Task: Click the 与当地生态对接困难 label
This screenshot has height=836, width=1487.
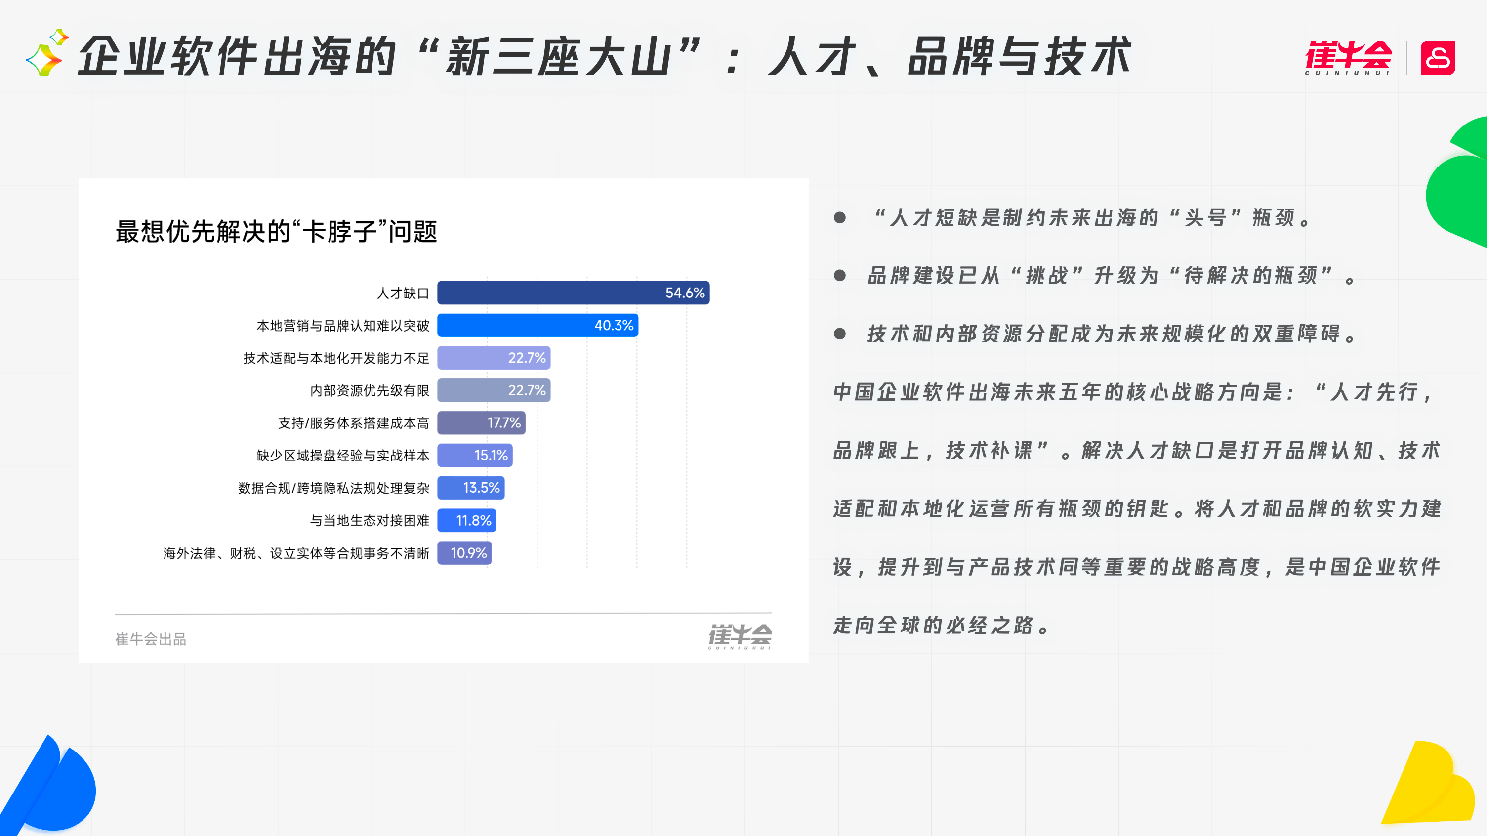Action: coord(370,521)
